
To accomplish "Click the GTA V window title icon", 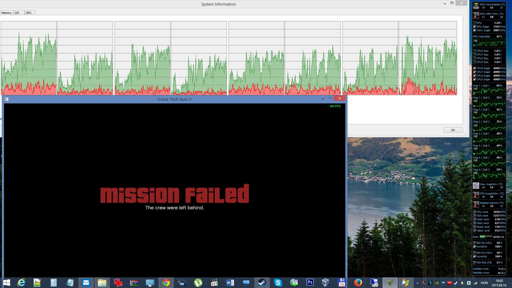I will [x=7, y=99].
